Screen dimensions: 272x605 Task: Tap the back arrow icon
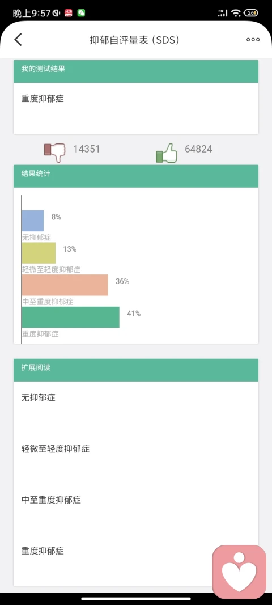(18, 39)
